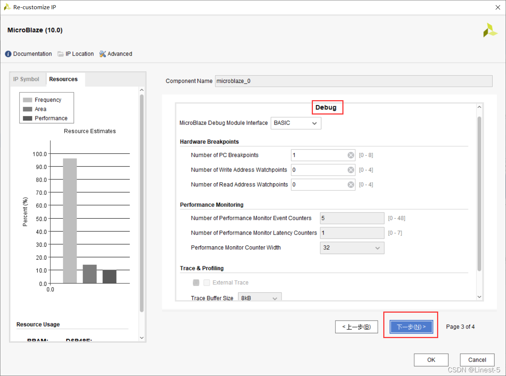Click the Performance Monitor Event Counters field
This screenshot has height=376, width=506.
point(352,218)
